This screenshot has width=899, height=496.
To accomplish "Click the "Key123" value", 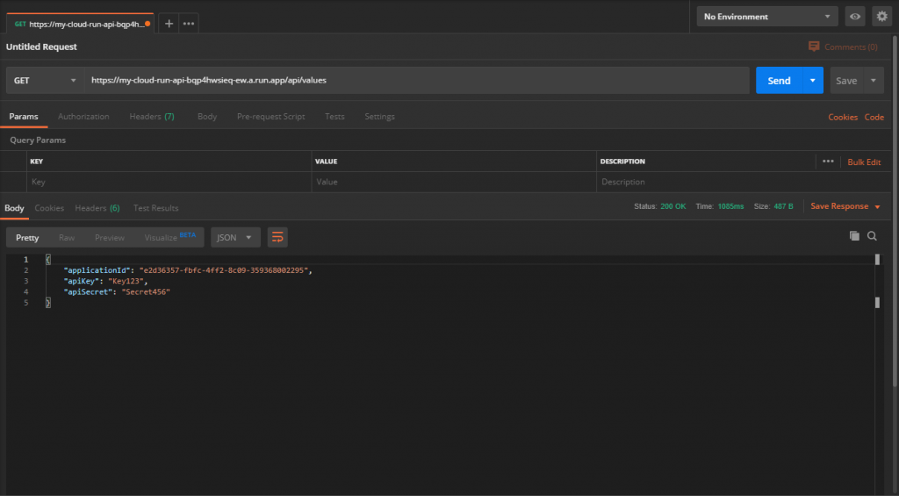I will [126, 281].
